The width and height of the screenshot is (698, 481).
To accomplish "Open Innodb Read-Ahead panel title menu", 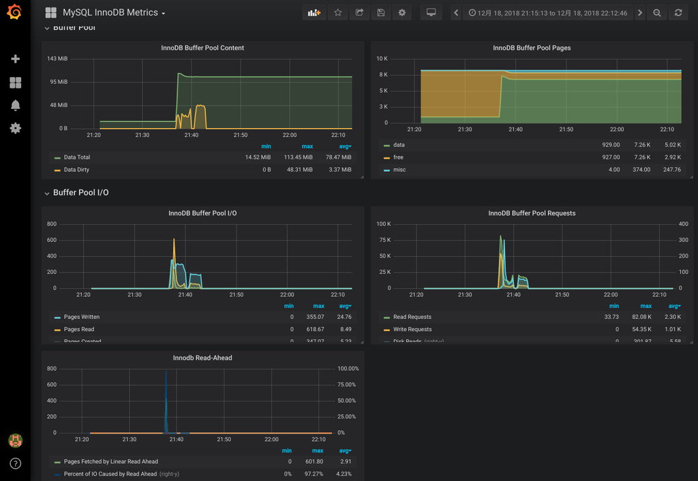I will tap(202, 358).
